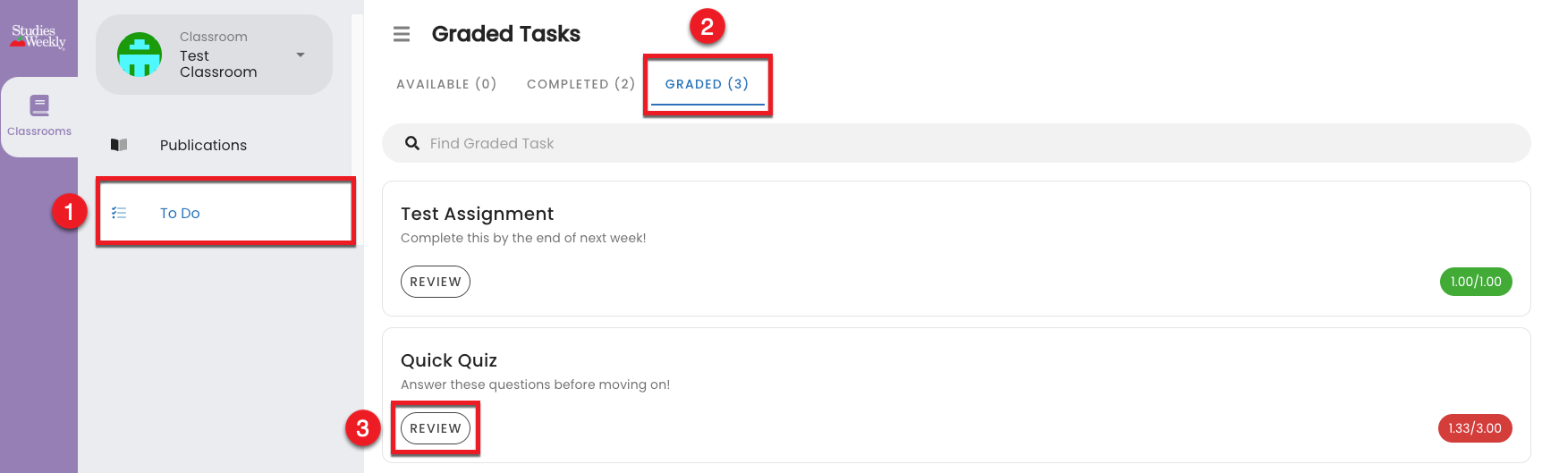Review the Quick Quiz task
The height and width of the screenshot is (473, 1542).
point(436,428)
